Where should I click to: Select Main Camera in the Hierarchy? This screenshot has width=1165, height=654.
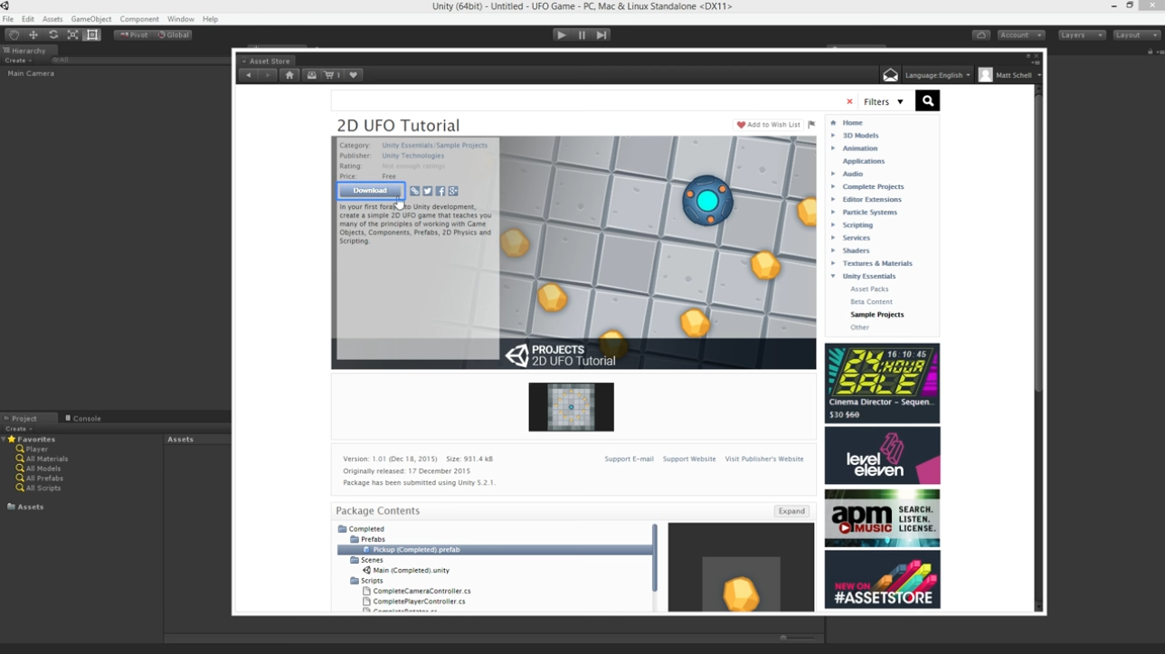tap(31, 73)
